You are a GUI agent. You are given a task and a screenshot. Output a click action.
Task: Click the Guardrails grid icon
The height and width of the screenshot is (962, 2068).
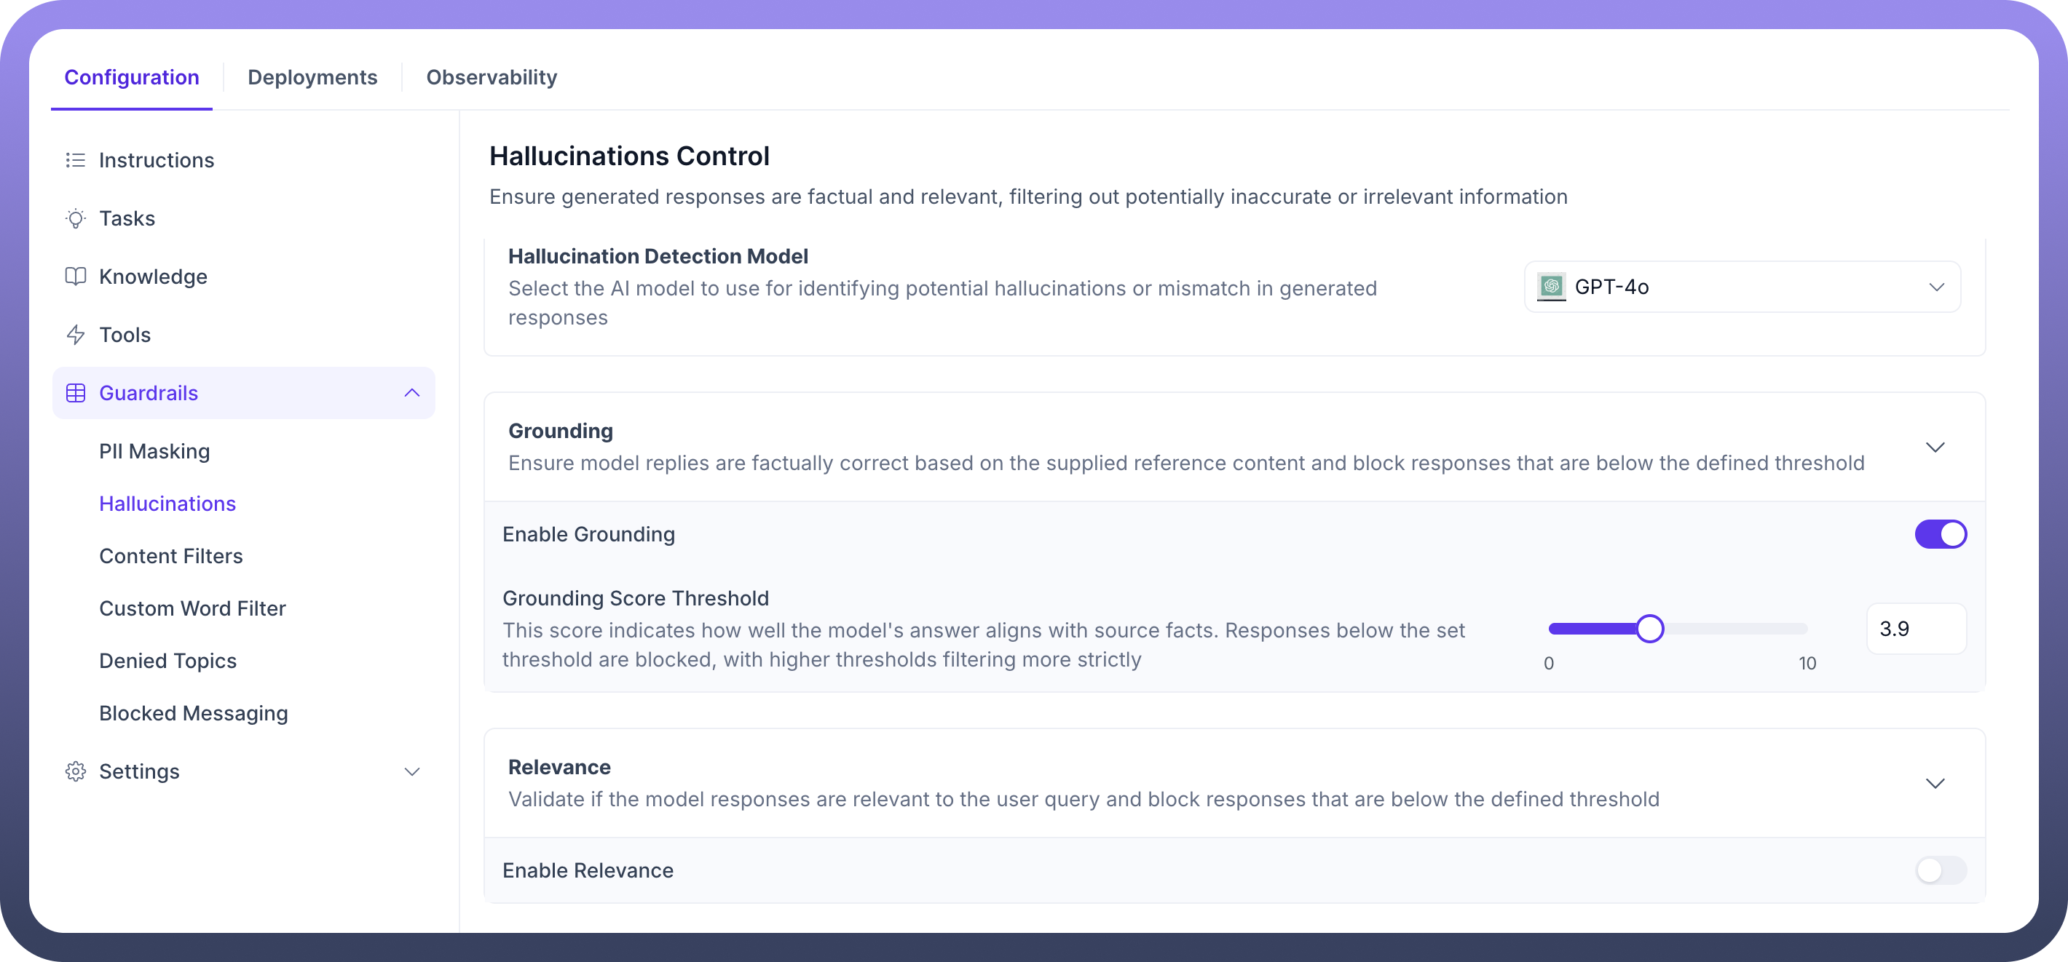pyautogui.click(x=76, y=392)
